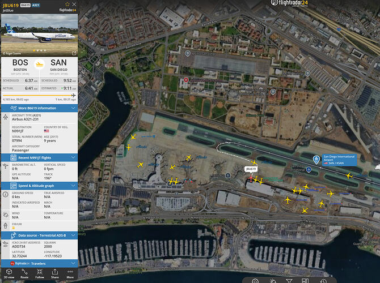Share this flight
The image size is (380, 283).
(55, 273)
